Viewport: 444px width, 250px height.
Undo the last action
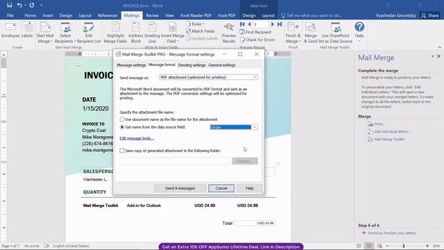tap(19, 5)
